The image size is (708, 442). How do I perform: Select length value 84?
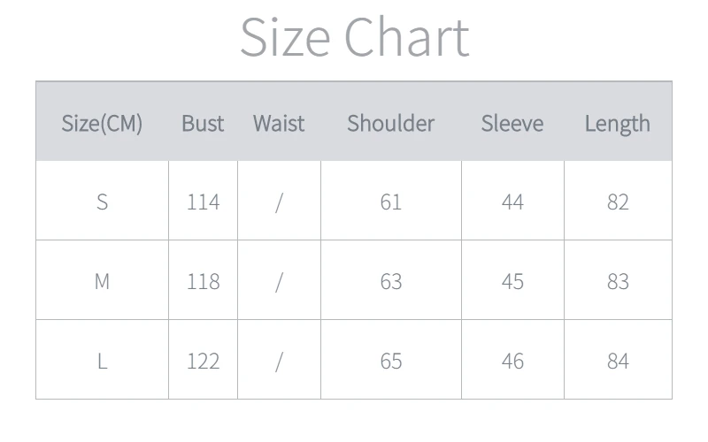[x=618, y=361]
